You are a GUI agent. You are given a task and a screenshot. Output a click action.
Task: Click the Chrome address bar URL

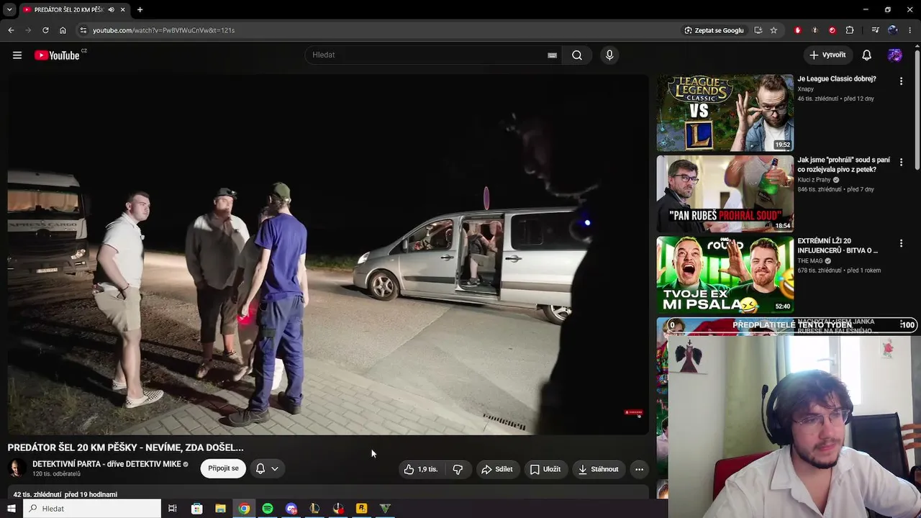[x=163, y=30]
